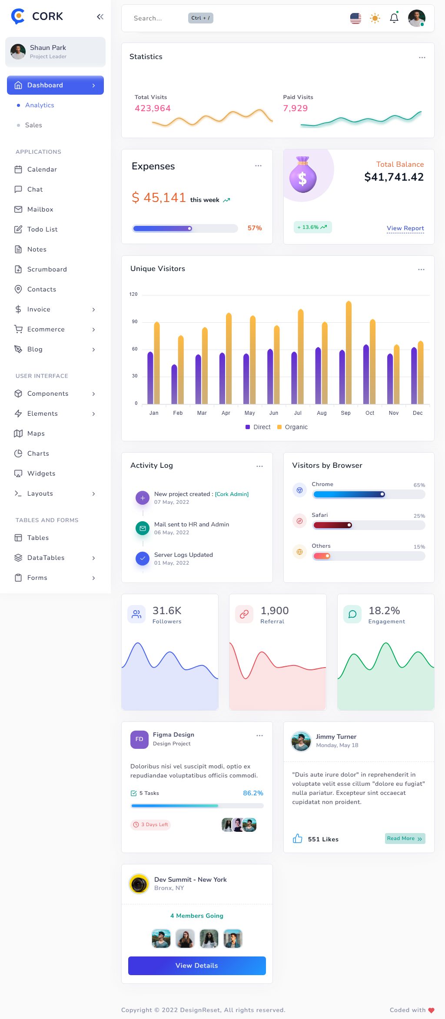Click the Charts pie icon

[x=18, y=453]
